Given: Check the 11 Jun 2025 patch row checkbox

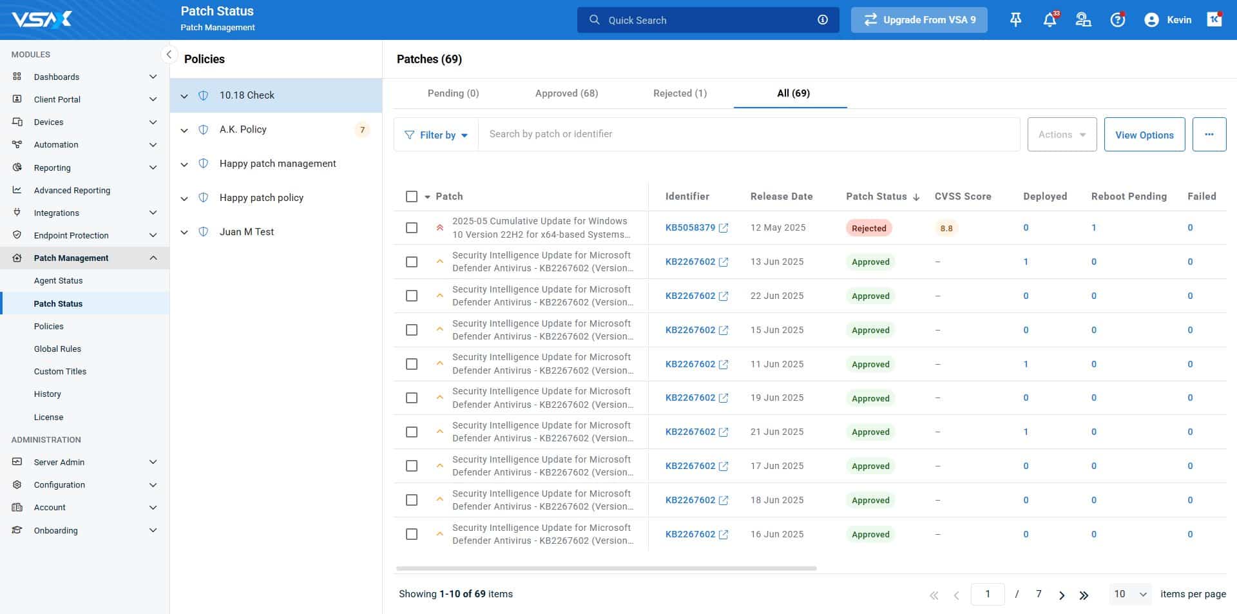Looking at the screenshot, I should (412, 364).
